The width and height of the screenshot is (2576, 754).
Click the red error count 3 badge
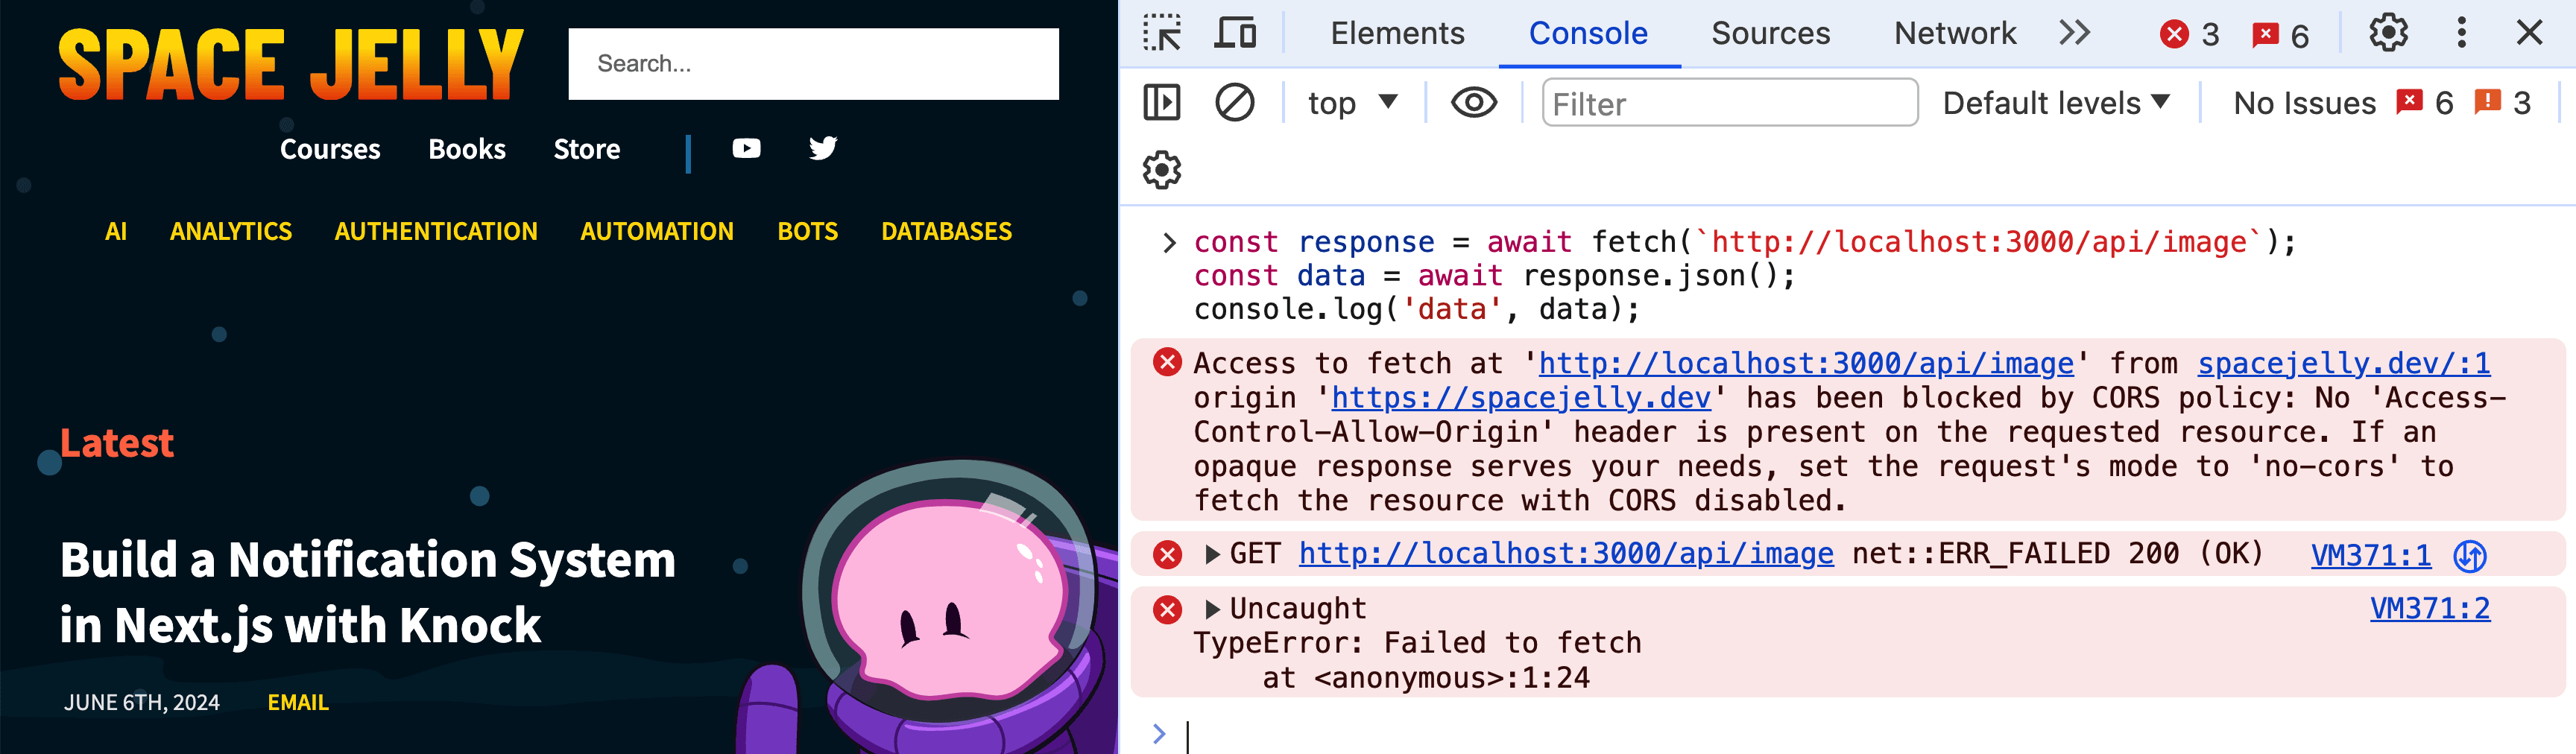coord(2189,35)
